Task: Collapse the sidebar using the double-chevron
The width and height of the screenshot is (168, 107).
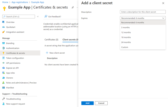Action: [38, 17]
